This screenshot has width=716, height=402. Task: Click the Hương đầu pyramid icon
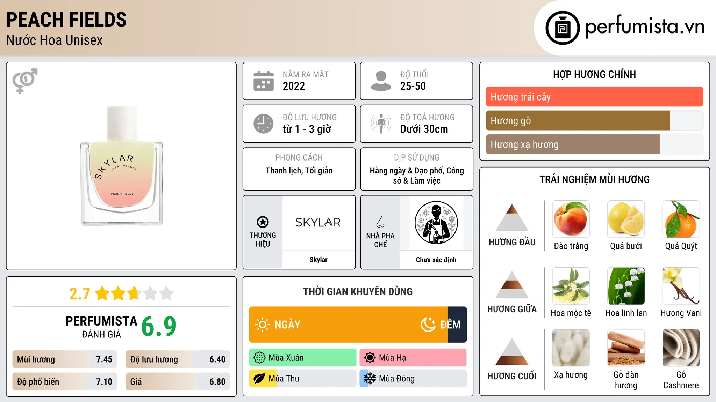(x=512, y=217)
